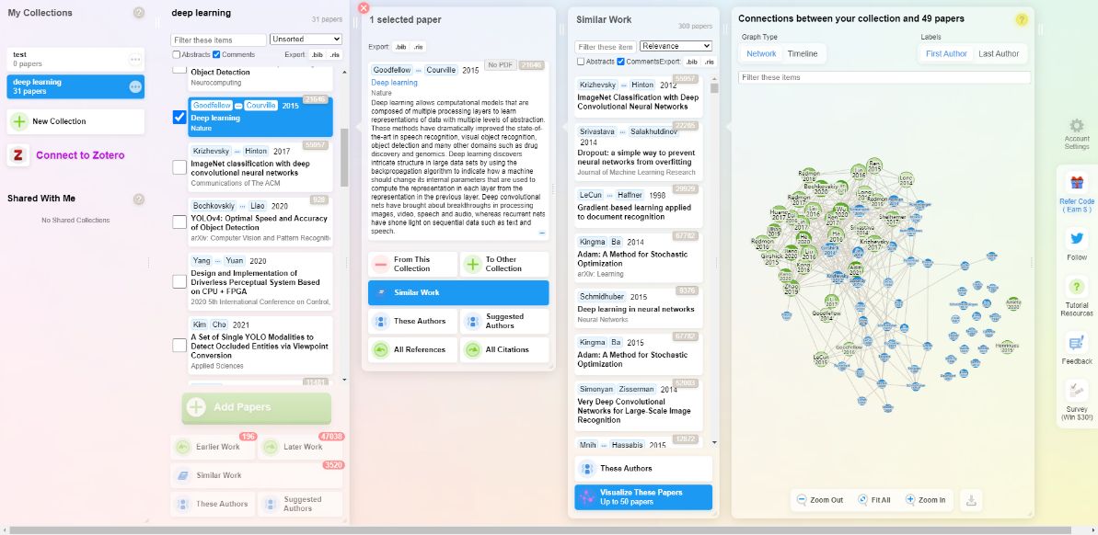Uncheck the Goodfellow Deep learning paper checkbox
This screenshot has width=1098, height=535.
[179, 117]
